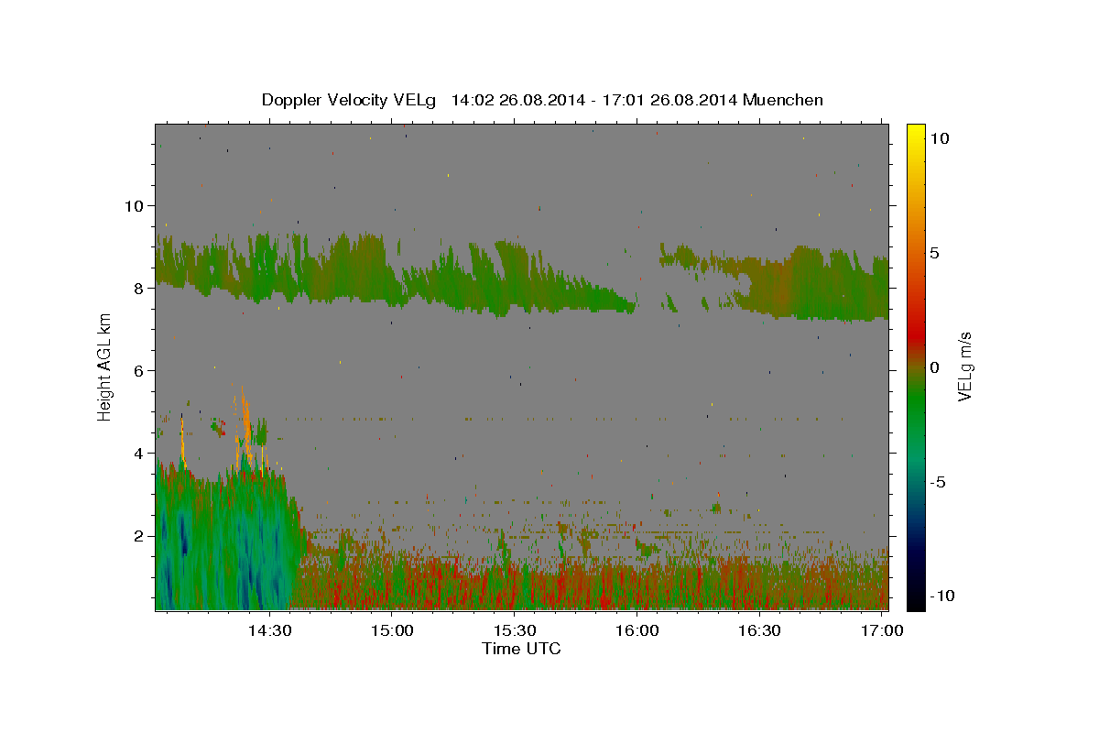Click the height tick label 8

coord(140,288)
